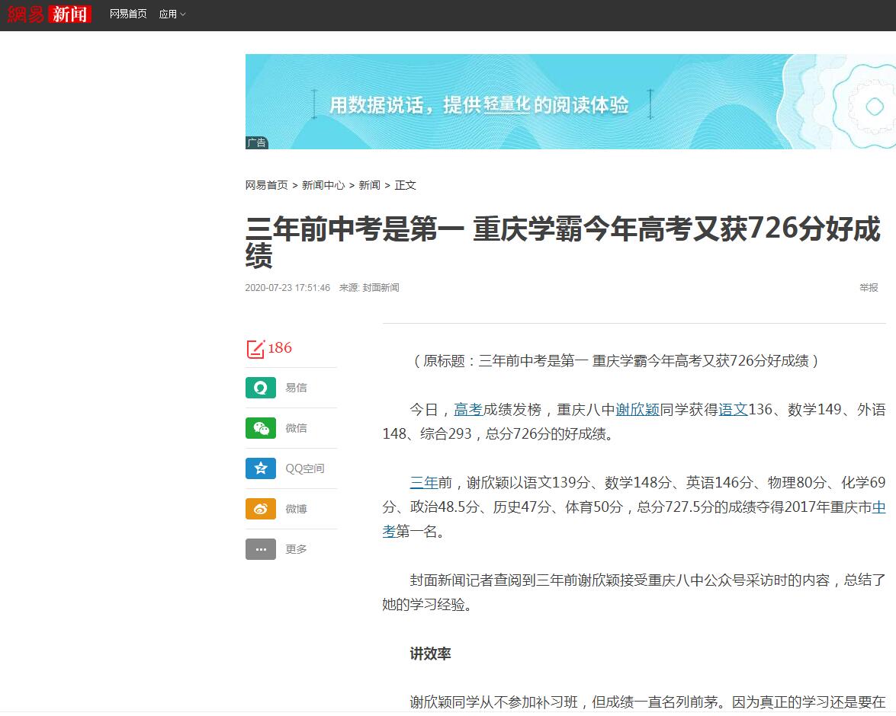
Task: Click the 封面新闻 source label
Action: pos(381,288)
